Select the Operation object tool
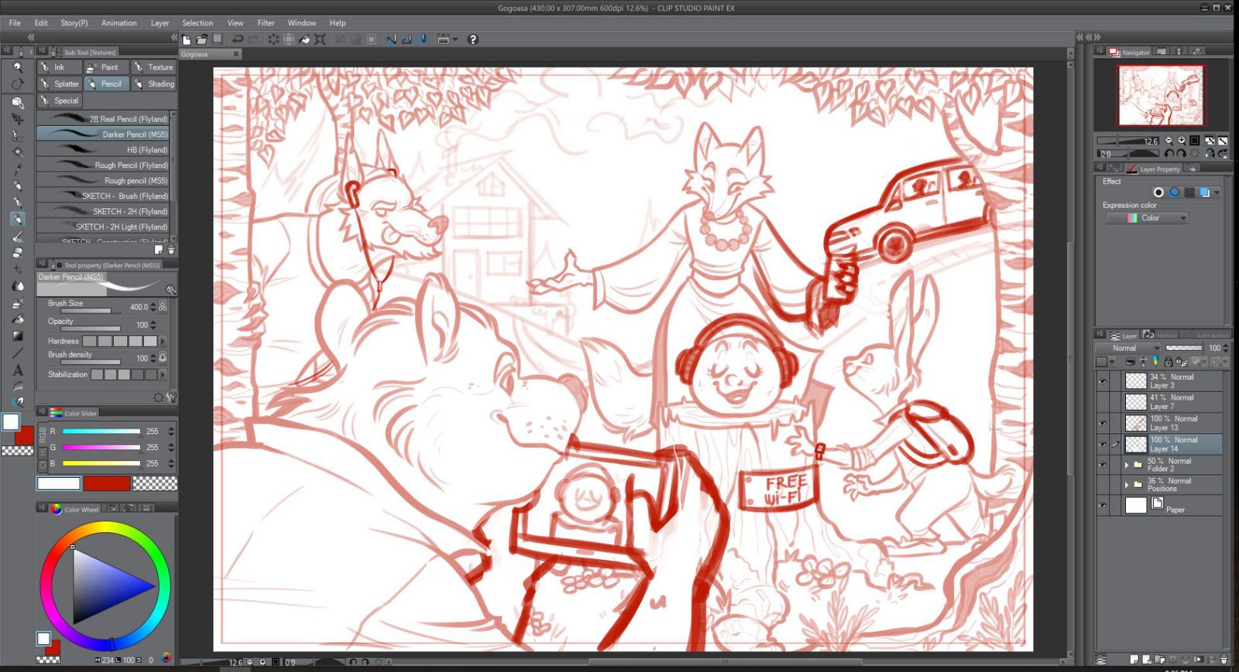1239x672 pixels. tap(17, 102)
